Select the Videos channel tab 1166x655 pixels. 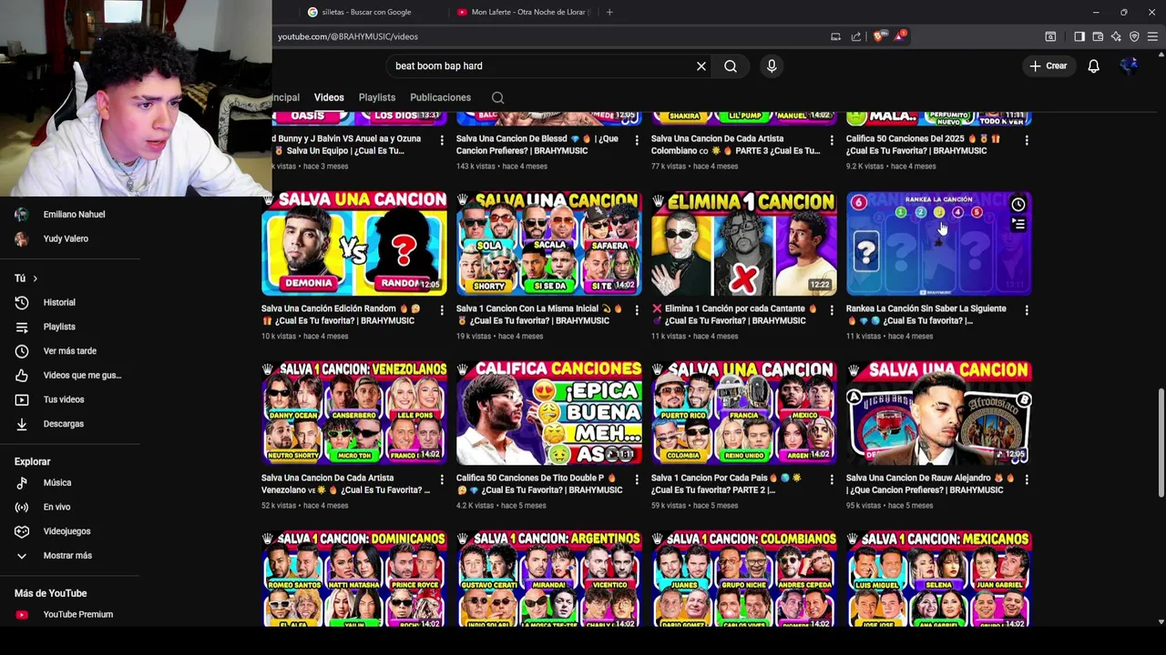[x=329, y=97]
